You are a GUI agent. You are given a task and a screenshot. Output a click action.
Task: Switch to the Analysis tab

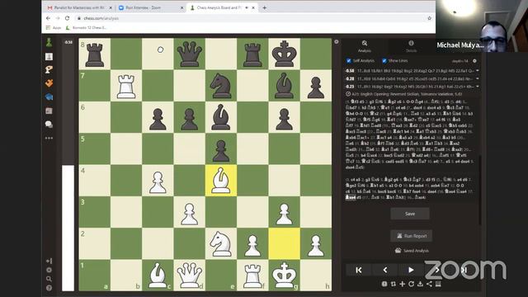365,46
